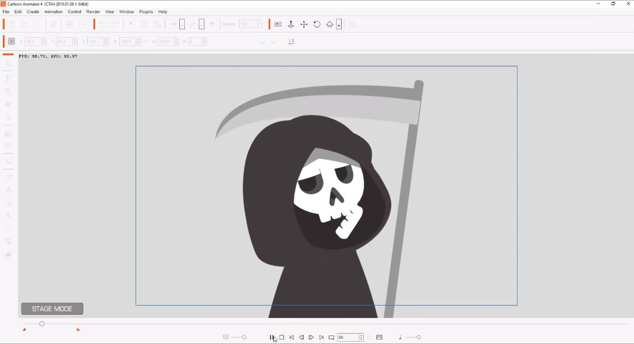
Task: Stop the animation playback
Action: coord(282,337)
